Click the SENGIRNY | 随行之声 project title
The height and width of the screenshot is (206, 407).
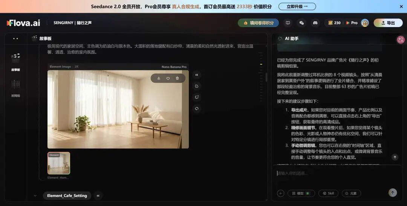pyautogui.click(x=72, y=23)
